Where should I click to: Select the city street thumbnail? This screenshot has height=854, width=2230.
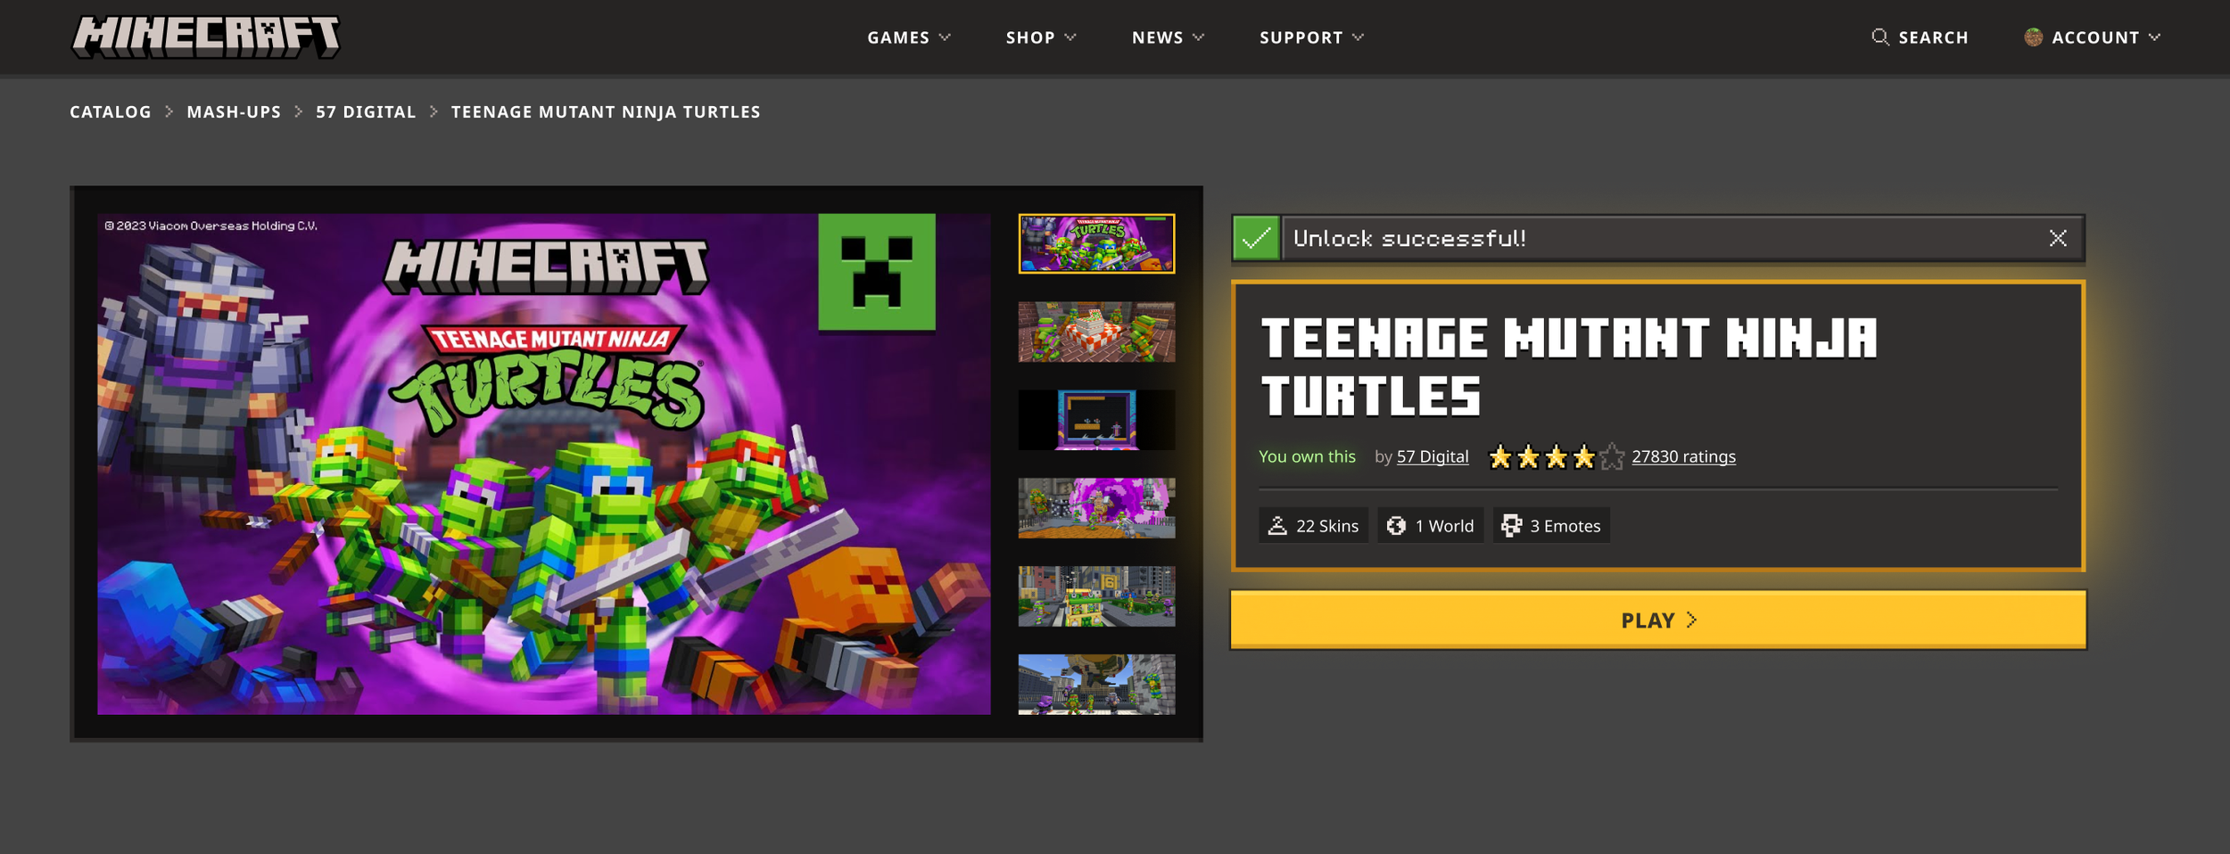click(1096, 596)
